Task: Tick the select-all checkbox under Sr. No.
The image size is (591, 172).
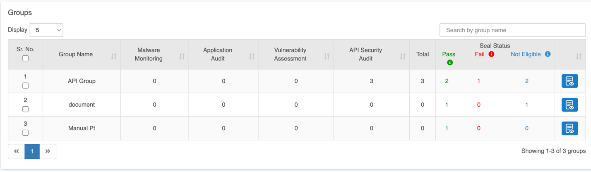Action: (x=25, y=58)
